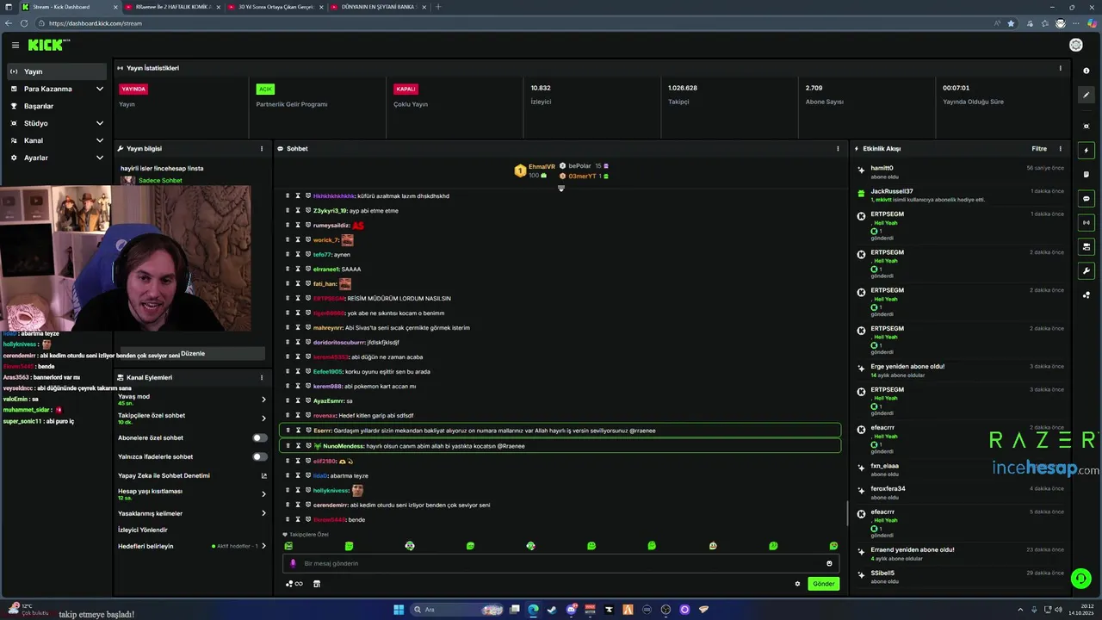Open the Sohbet panel three-dot menu
Screen dimensions: 1102x620
(x=838, y=149)
